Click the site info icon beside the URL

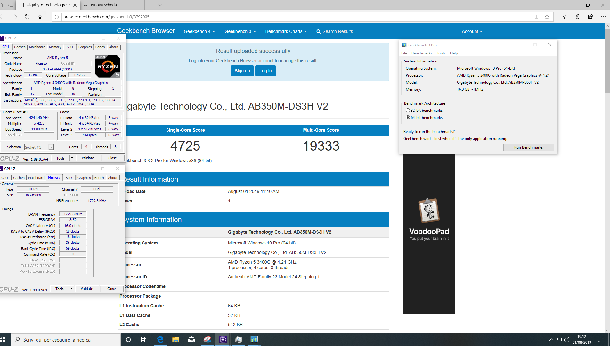[57, 17]
